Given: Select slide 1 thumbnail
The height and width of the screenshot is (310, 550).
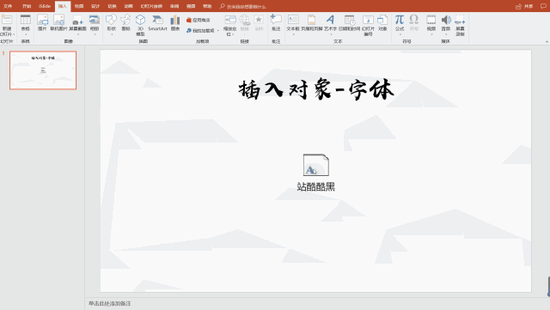Looking at the screenshot, I should click(43, 70).
